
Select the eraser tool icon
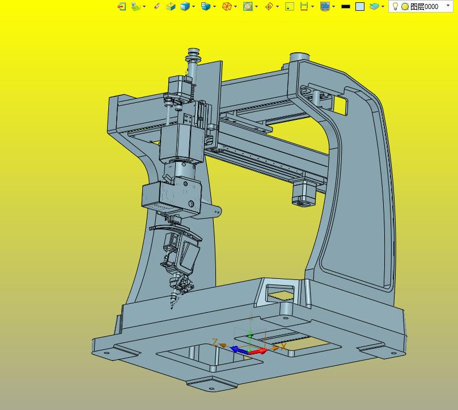tap(157, 6)
